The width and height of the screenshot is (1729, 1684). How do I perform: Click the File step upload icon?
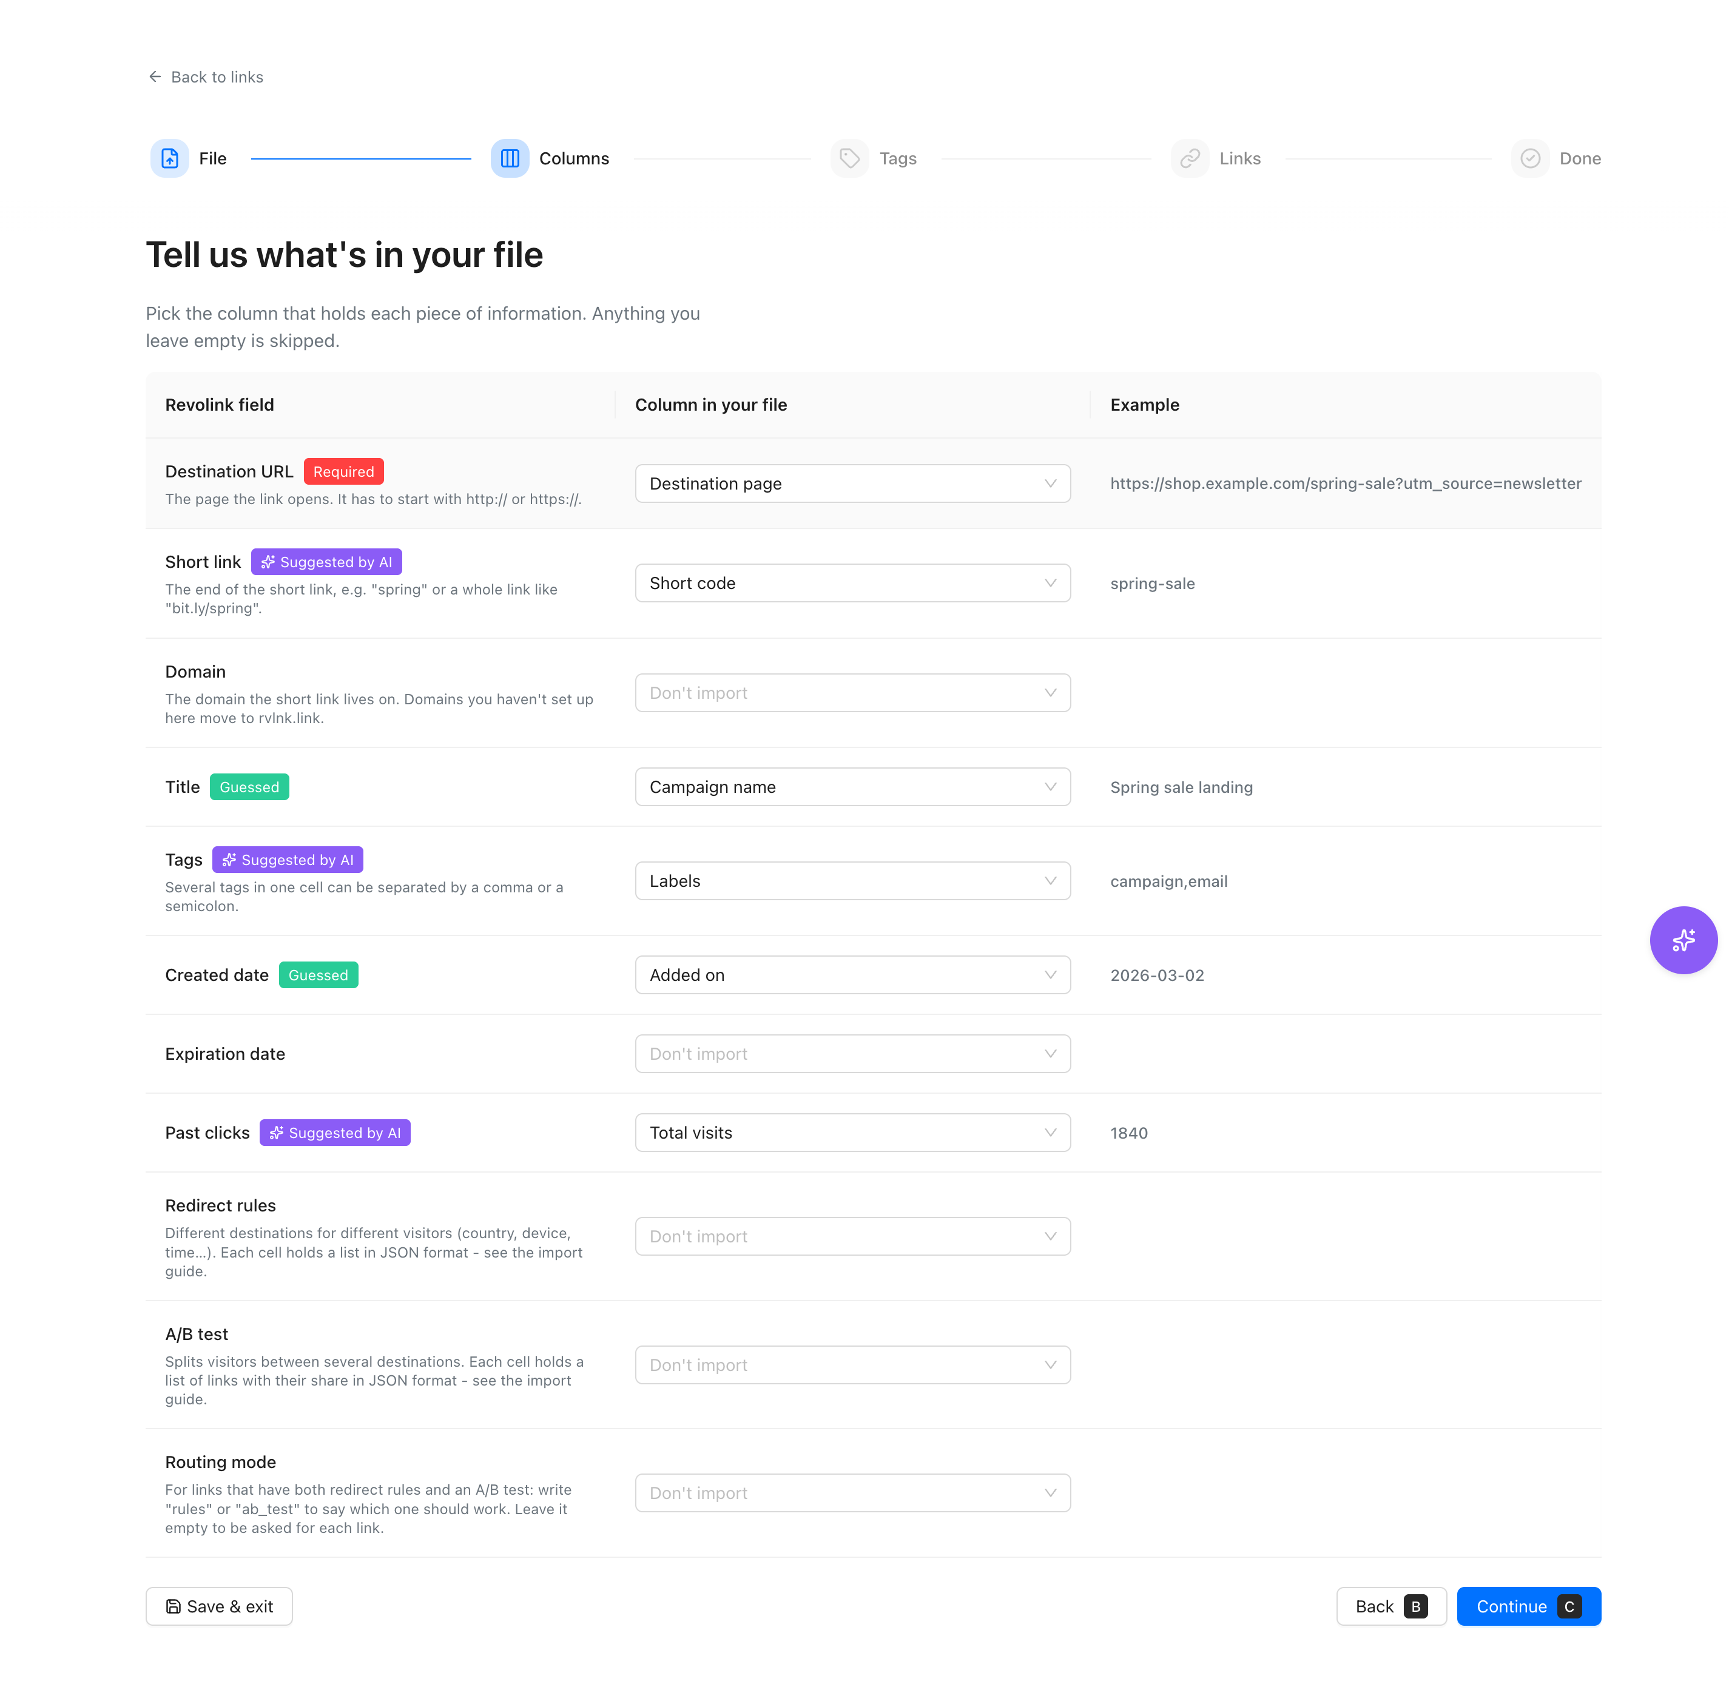(169, 158)
